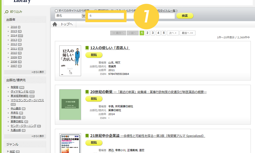
Task: Click 閲覧 for 21世紀中小企業論
Action: click(x=94, y=143)
